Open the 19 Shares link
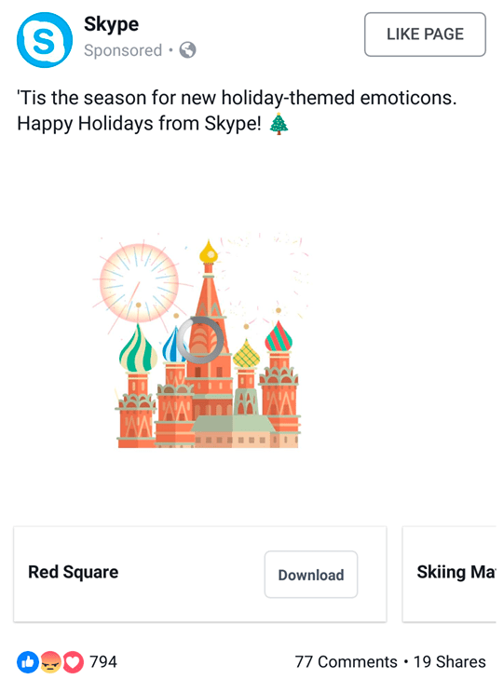Screen dimensions: 503x679 449,661
